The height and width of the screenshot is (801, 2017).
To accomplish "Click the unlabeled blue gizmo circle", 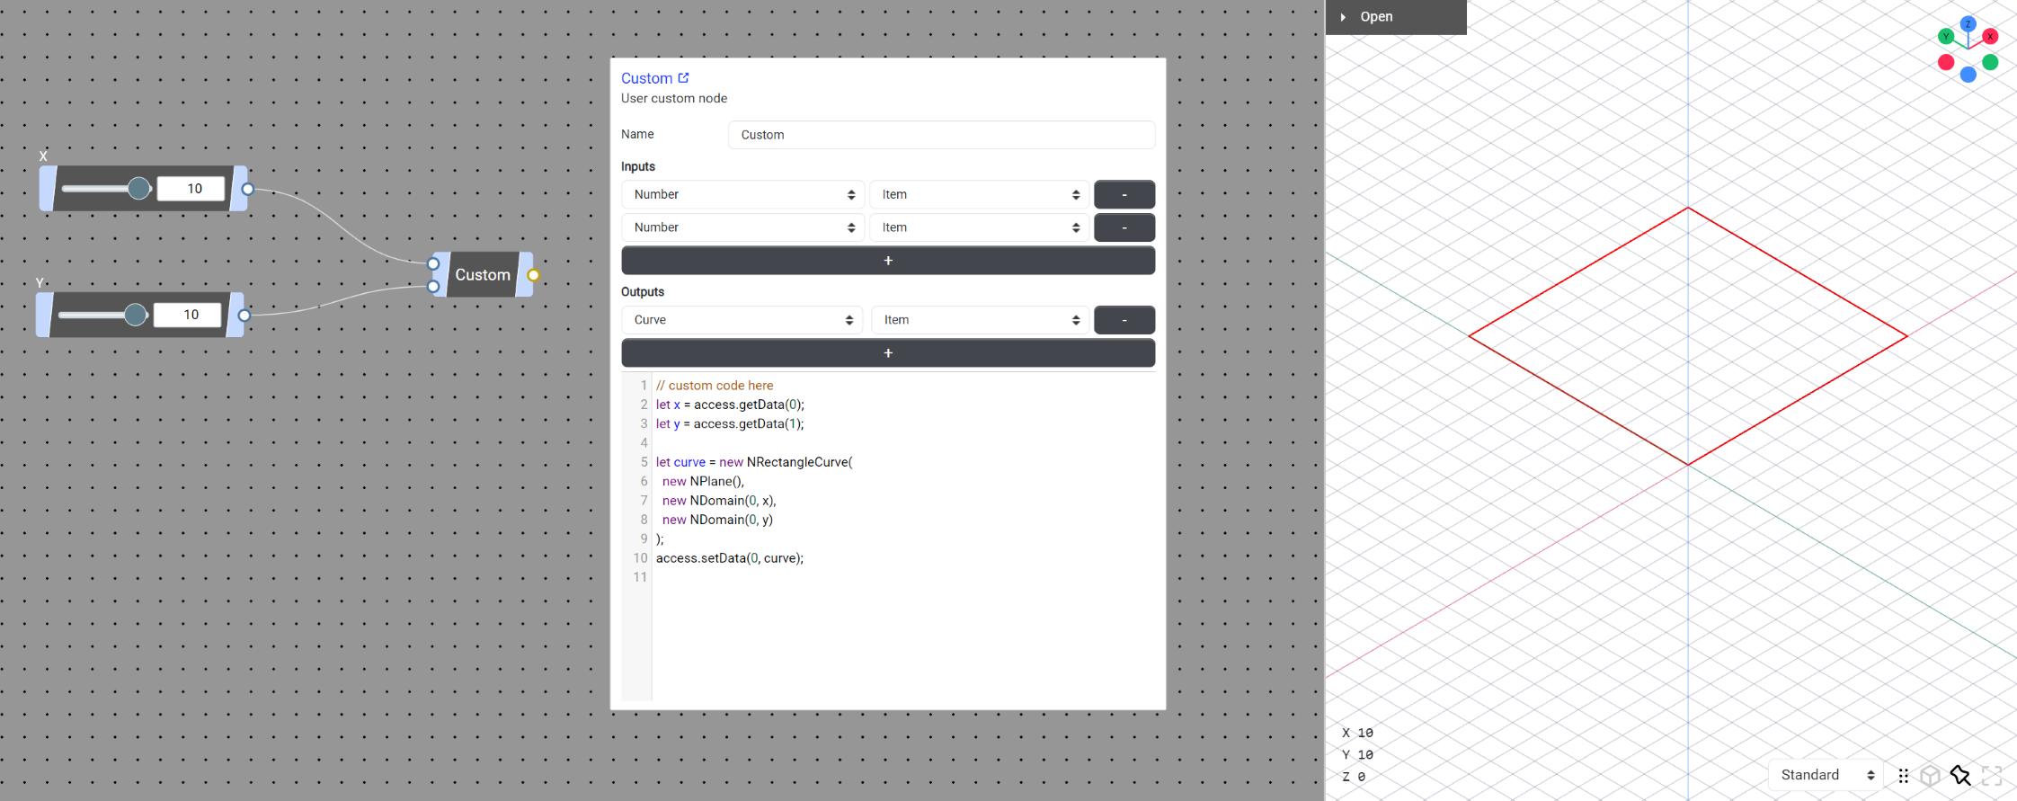I will (1968, 75).
